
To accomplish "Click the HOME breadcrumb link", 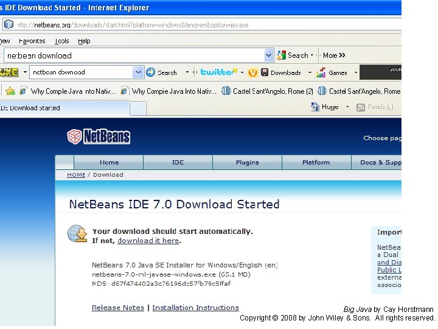I will click(76, 175).
